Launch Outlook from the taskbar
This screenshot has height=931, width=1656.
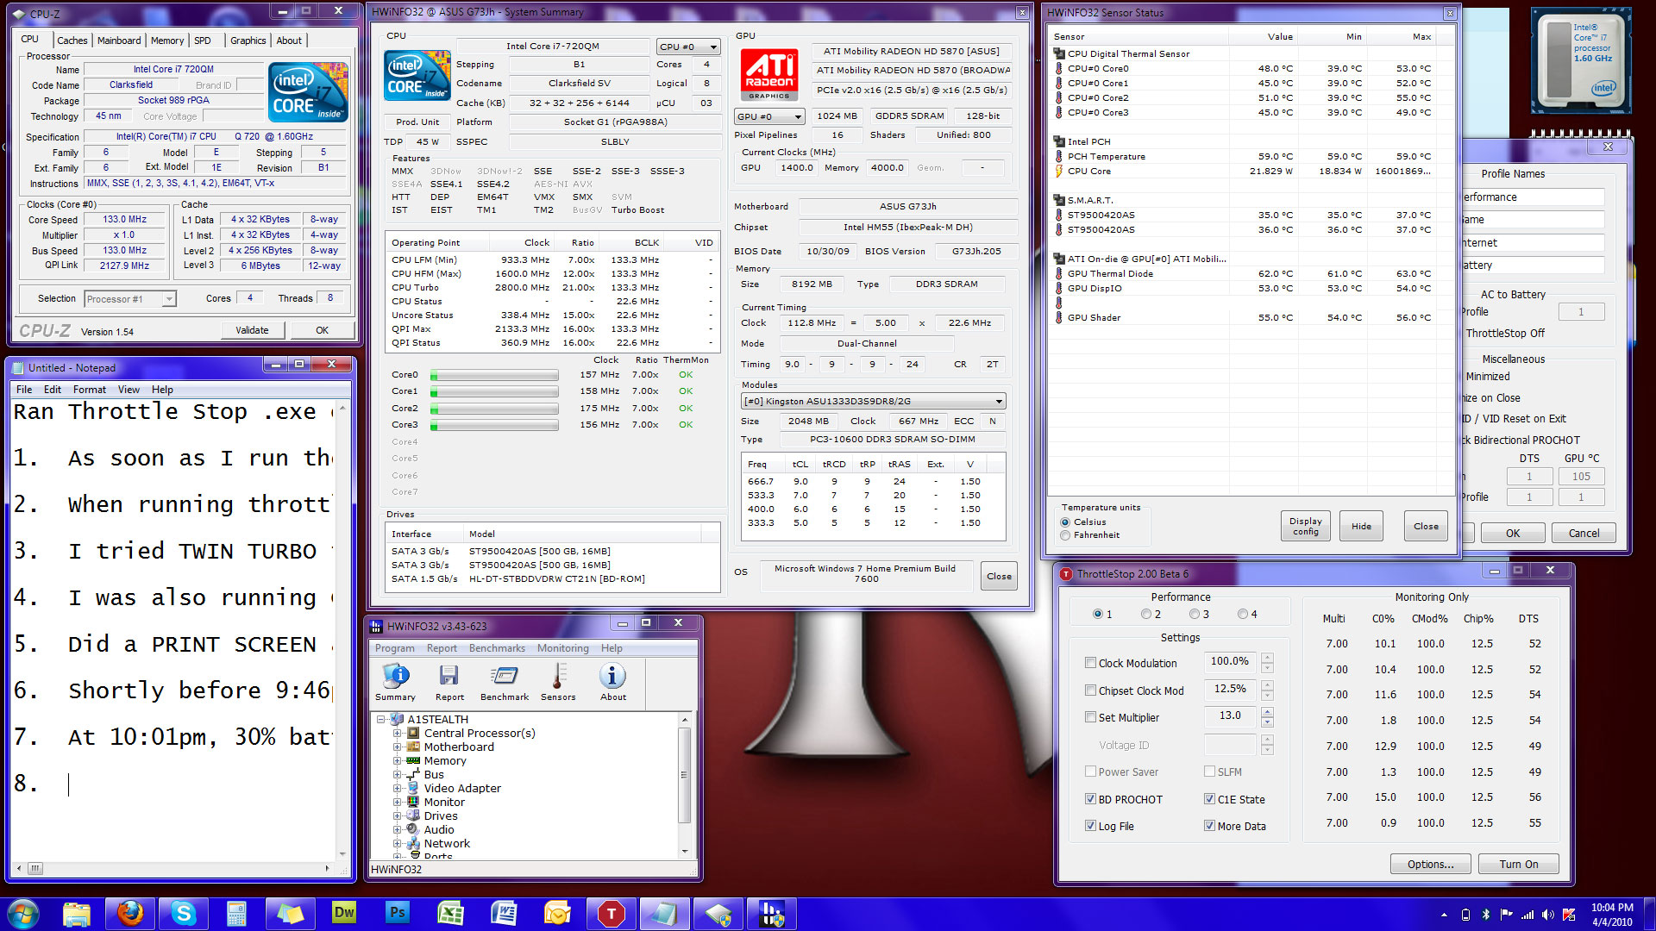[557, 914]
